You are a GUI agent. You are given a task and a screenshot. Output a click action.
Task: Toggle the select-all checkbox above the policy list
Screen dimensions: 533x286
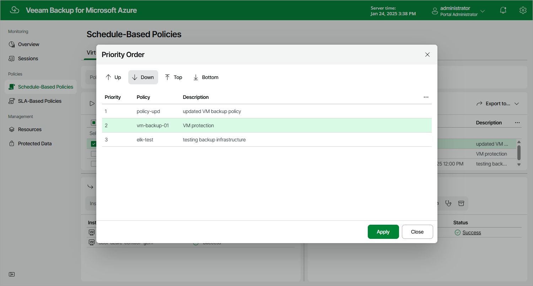point(93,122)
